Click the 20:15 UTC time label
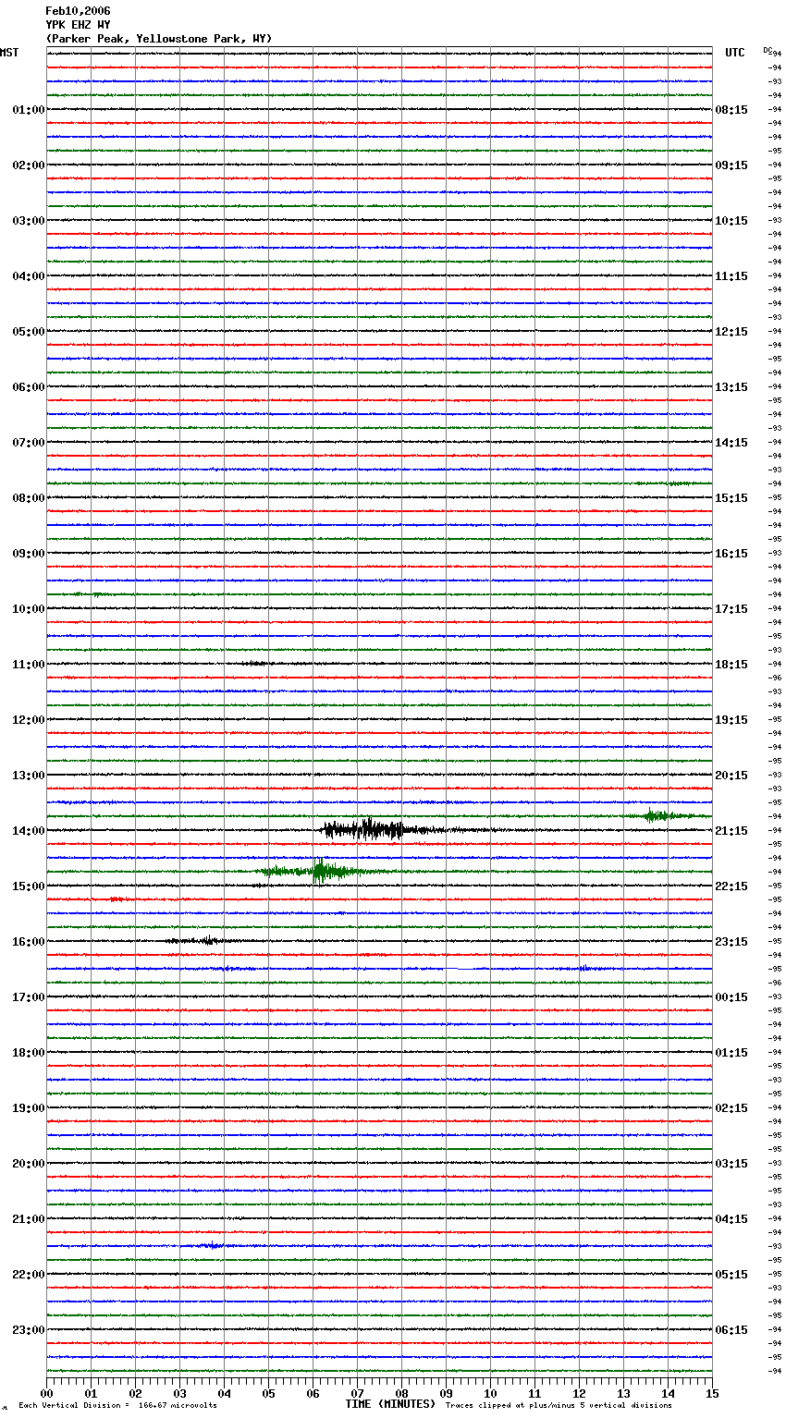This screenshot has height=1418, width=786. [731, 776]
